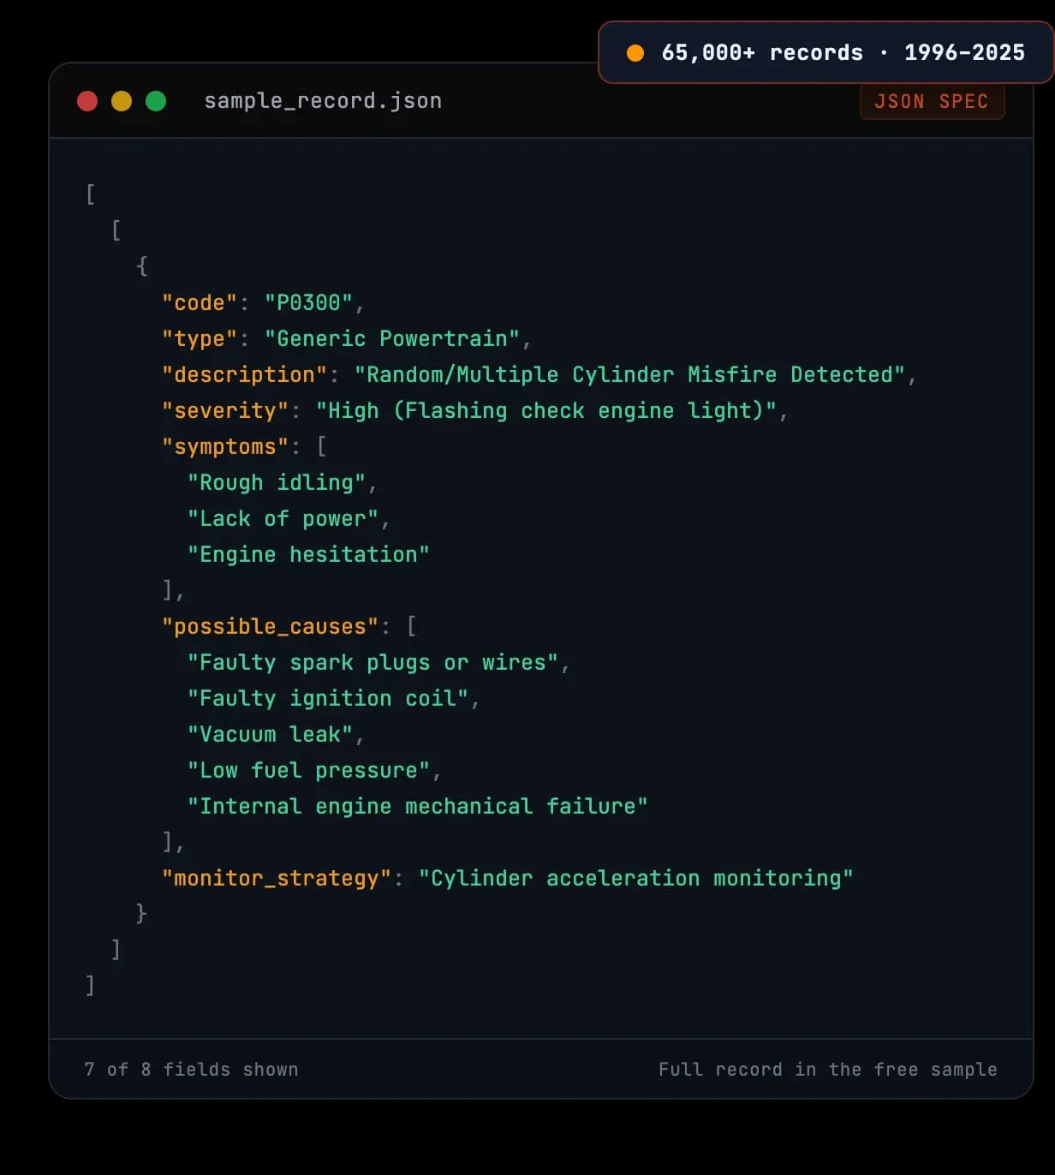Click the orange status dot in records badge
1055x1175 pixels.
tap(635, 53)
